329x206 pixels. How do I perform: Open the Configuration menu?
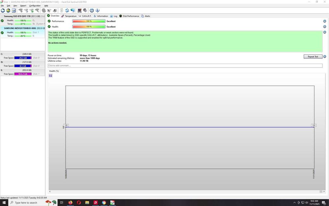coord(35,6)
